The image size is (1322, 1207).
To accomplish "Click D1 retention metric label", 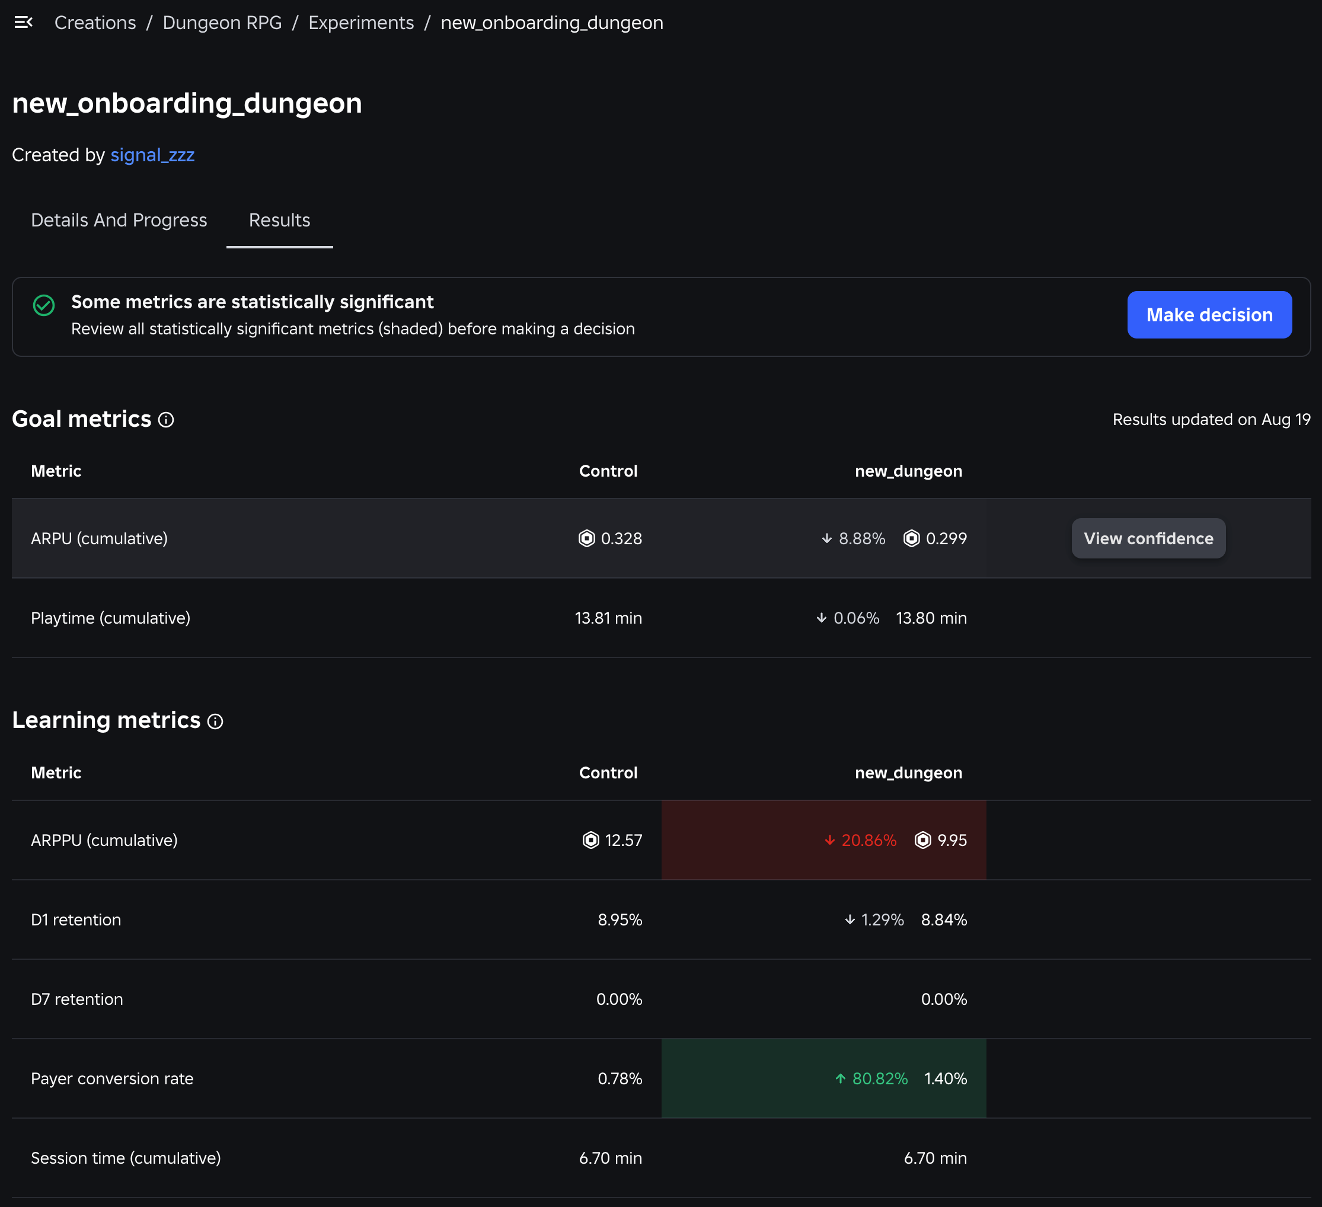I will [76, 920].
